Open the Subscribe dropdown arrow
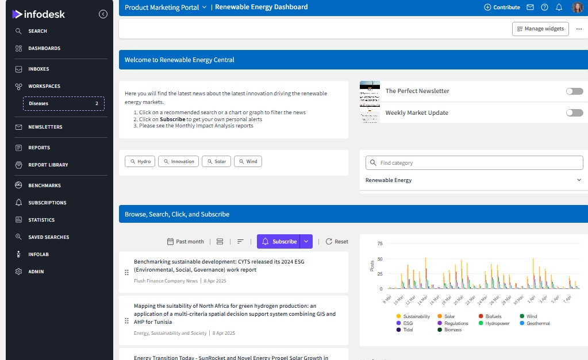 click(306, 242)
